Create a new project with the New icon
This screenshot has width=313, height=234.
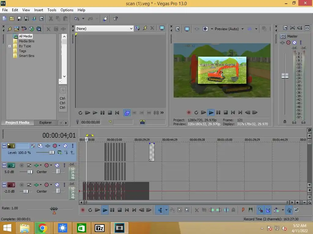(x=4, y=19)
